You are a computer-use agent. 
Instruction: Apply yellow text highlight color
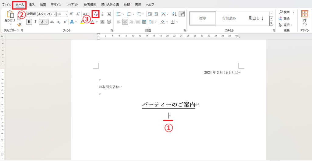point(82,22)
